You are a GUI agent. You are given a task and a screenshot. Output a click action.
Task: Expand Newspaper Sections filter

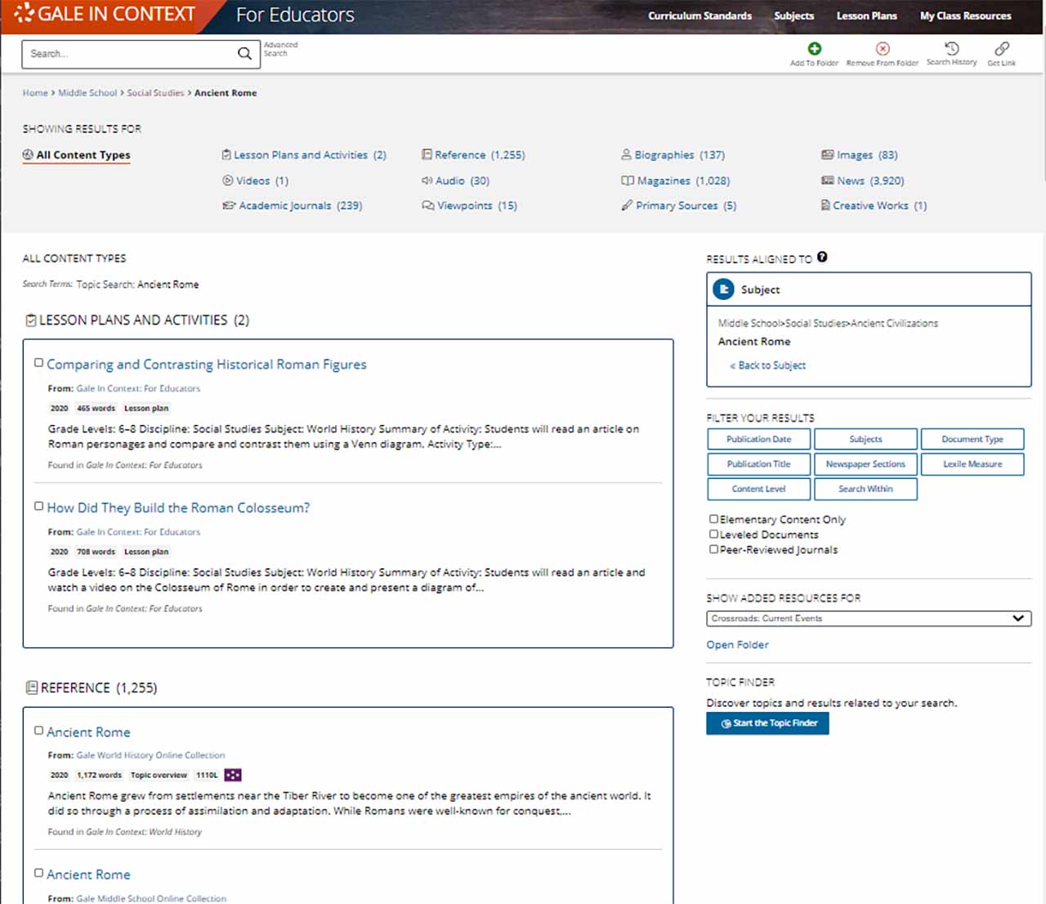tap(865, 463)
